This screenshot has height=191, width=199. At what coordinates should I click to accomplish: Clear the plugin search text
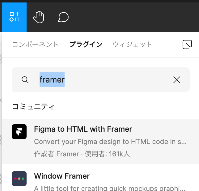[177, 80]
